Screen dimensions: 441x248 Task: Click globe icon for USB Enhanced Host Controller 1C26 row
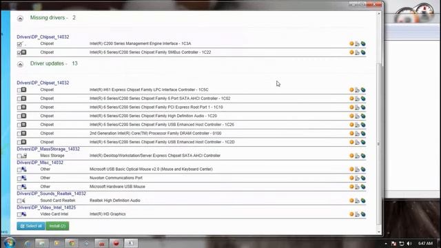click(x=363, y=125)
